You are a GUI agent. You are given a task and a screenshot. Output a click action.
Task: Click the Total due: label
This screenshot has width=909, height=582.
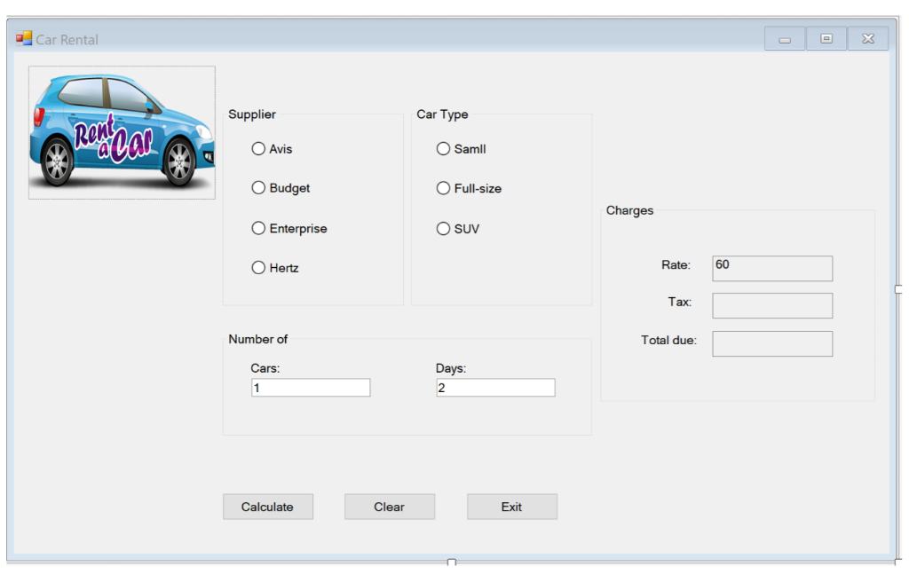click(x=669, y=341)
